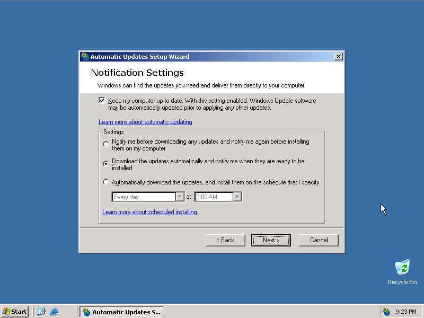
Task: Select Notify me before downloading option
Action: click(106, 144)
